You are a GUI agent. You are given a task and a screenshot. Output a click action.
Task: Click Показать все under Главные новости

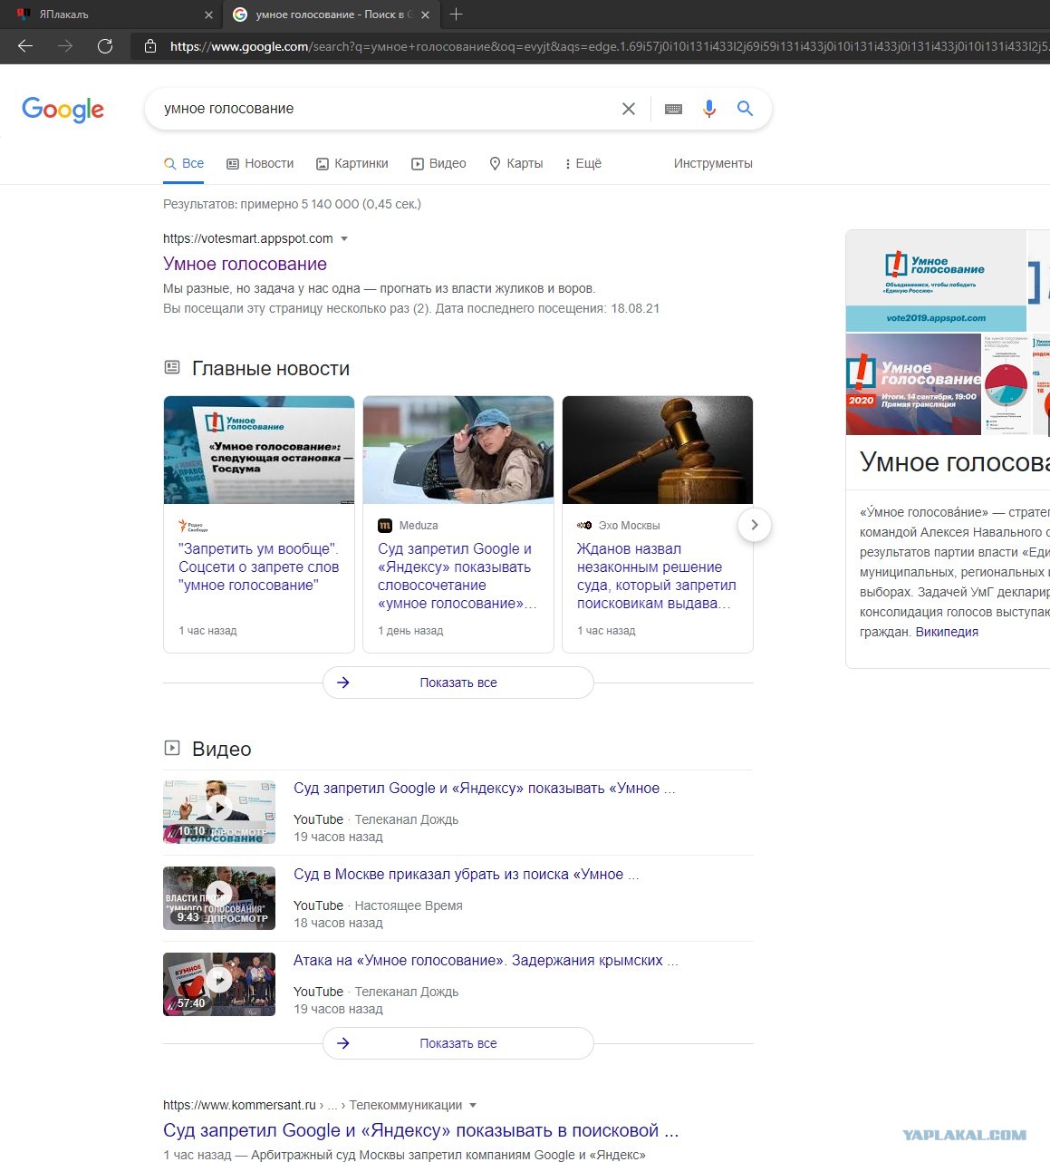click(458, 683)
